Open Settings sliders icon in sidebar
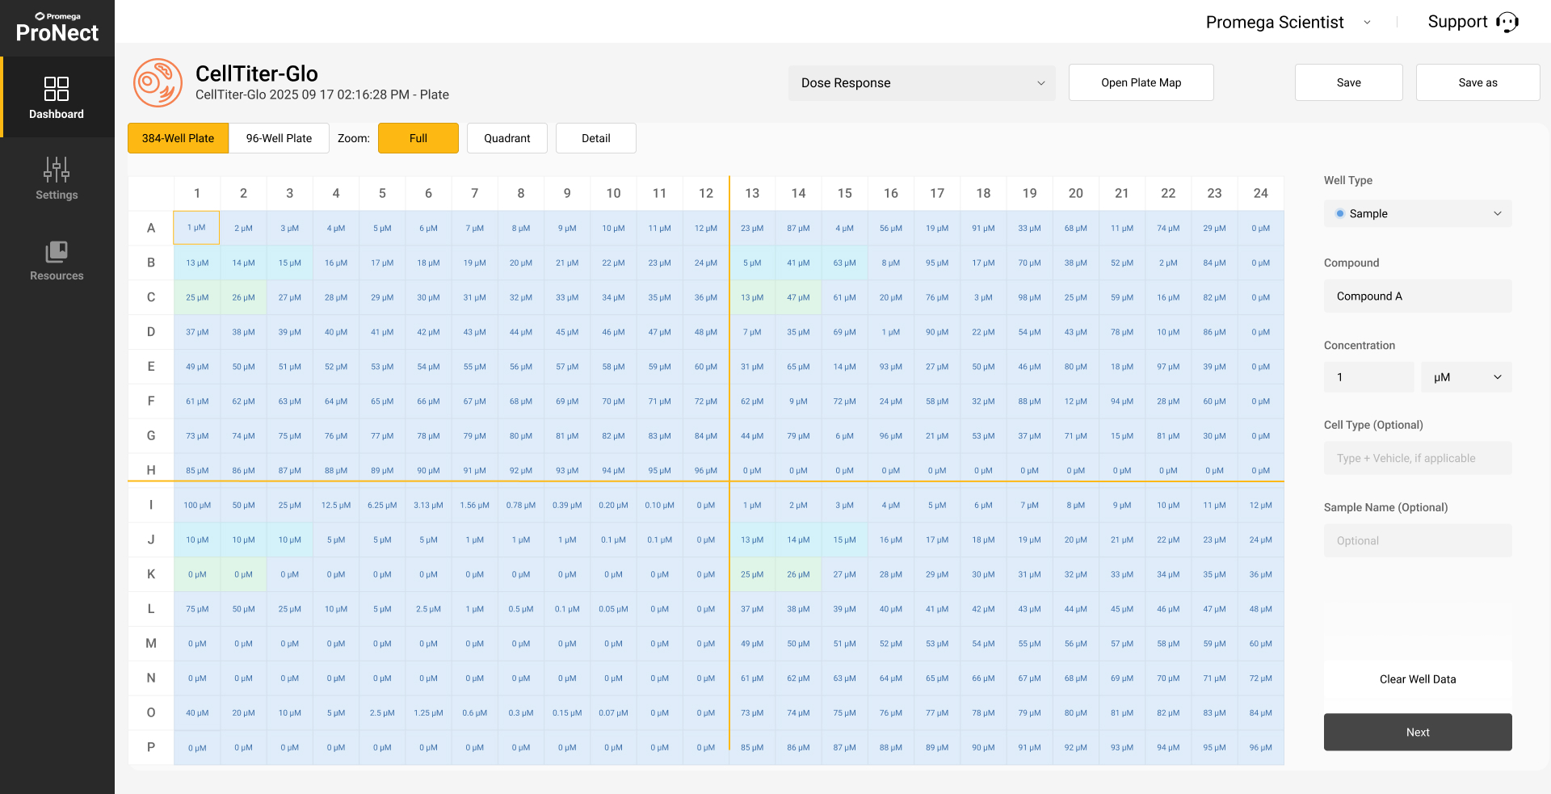1551x794 pixels. coord(57,170)
